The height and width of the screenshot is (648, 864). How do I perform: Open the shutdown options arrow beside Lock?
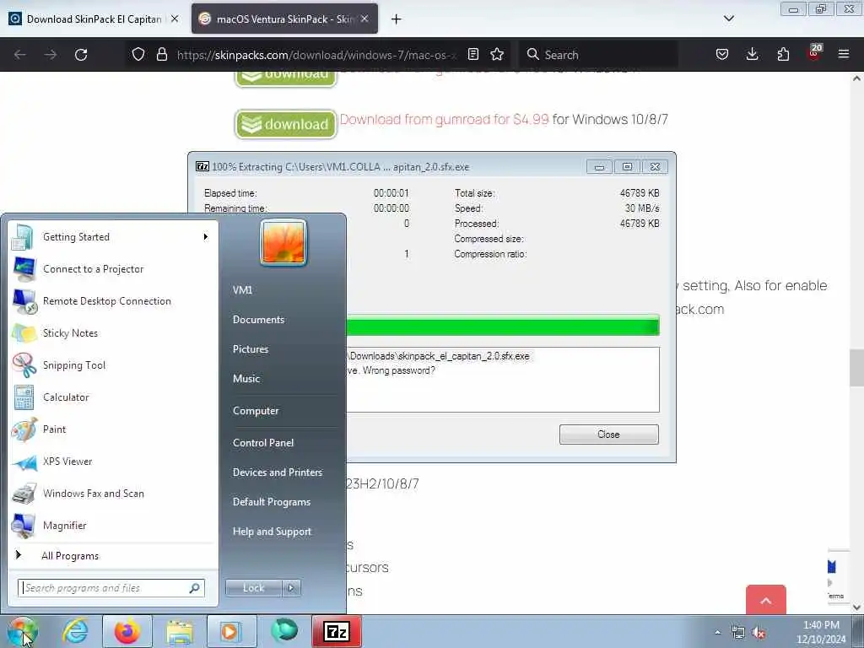(291, 588)
